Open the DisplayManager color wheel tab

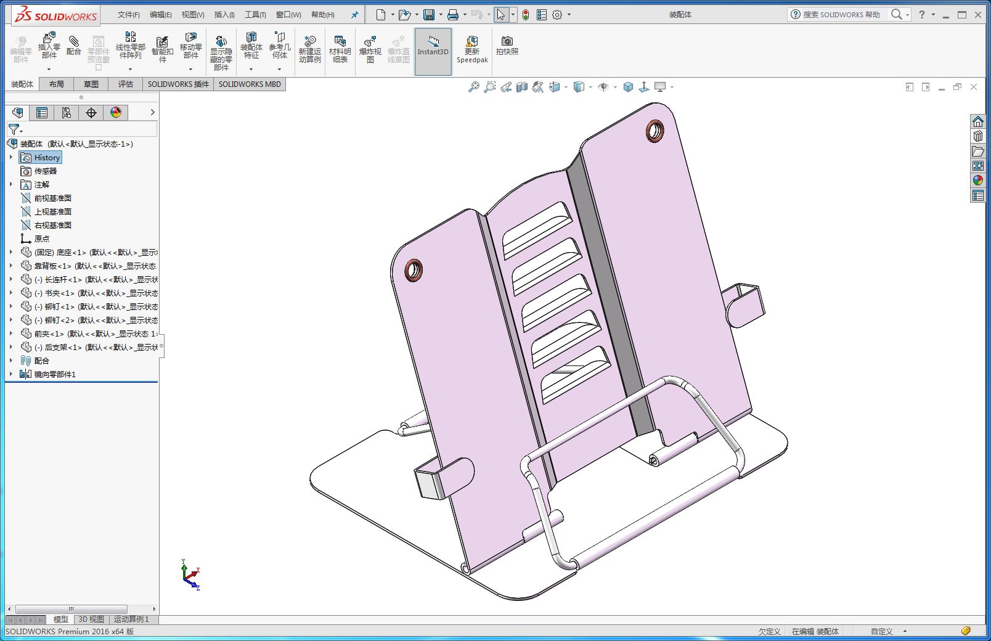pyautogui.click(x=116, y=113)
